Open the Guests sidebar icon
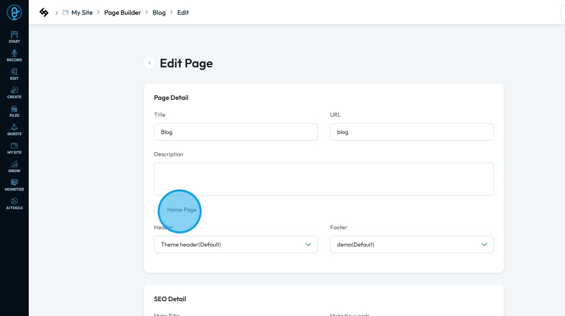Viewport: 565px width, 316px height. (14, 129)
